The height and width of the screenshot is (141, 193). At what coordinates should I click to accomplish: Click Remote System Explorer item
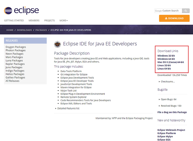pos(73,97)
